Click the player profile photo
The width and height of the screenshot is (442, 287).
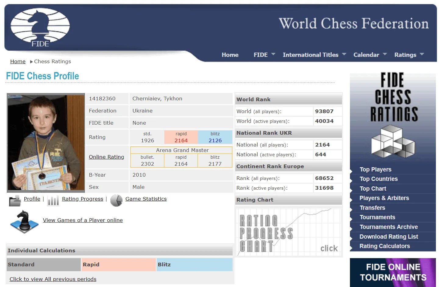(46, 143)
